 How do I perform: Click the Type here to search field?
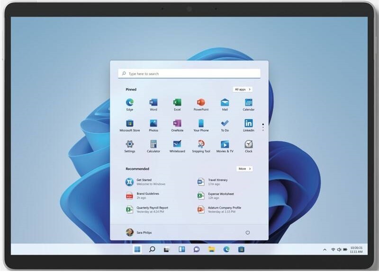(x=189, y=74)
